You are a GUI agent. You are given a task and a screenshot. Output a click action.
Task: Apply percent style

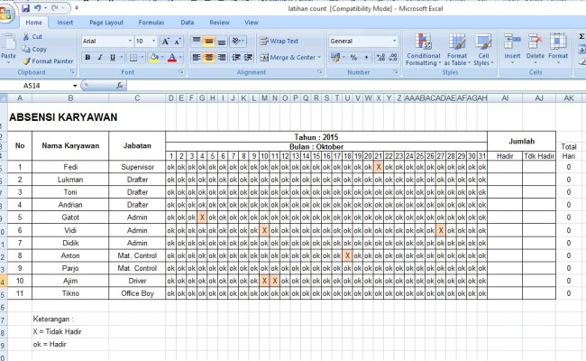pos(353,57)
